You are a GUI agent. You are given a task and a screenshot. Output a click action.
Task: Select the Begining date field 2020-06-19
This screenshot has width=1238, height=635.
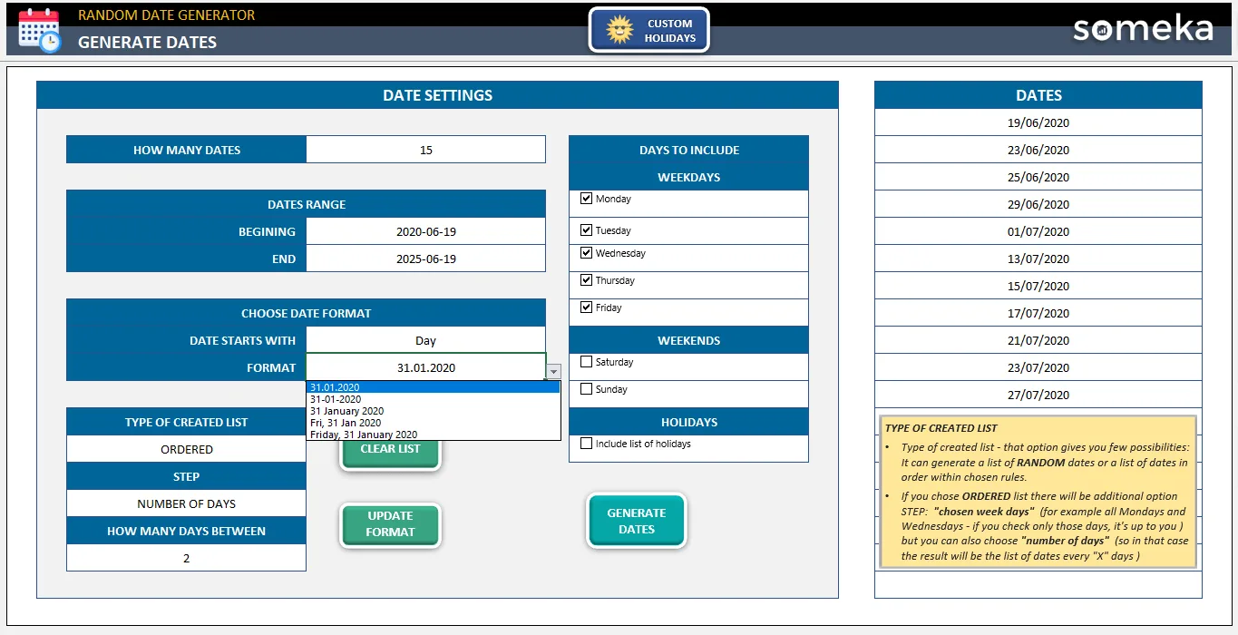click(425, 231)
